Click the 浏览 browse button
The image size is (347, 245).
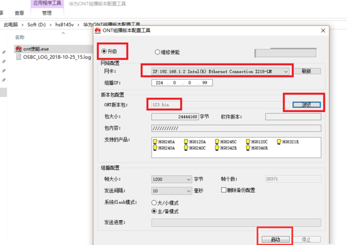[306, 105]
